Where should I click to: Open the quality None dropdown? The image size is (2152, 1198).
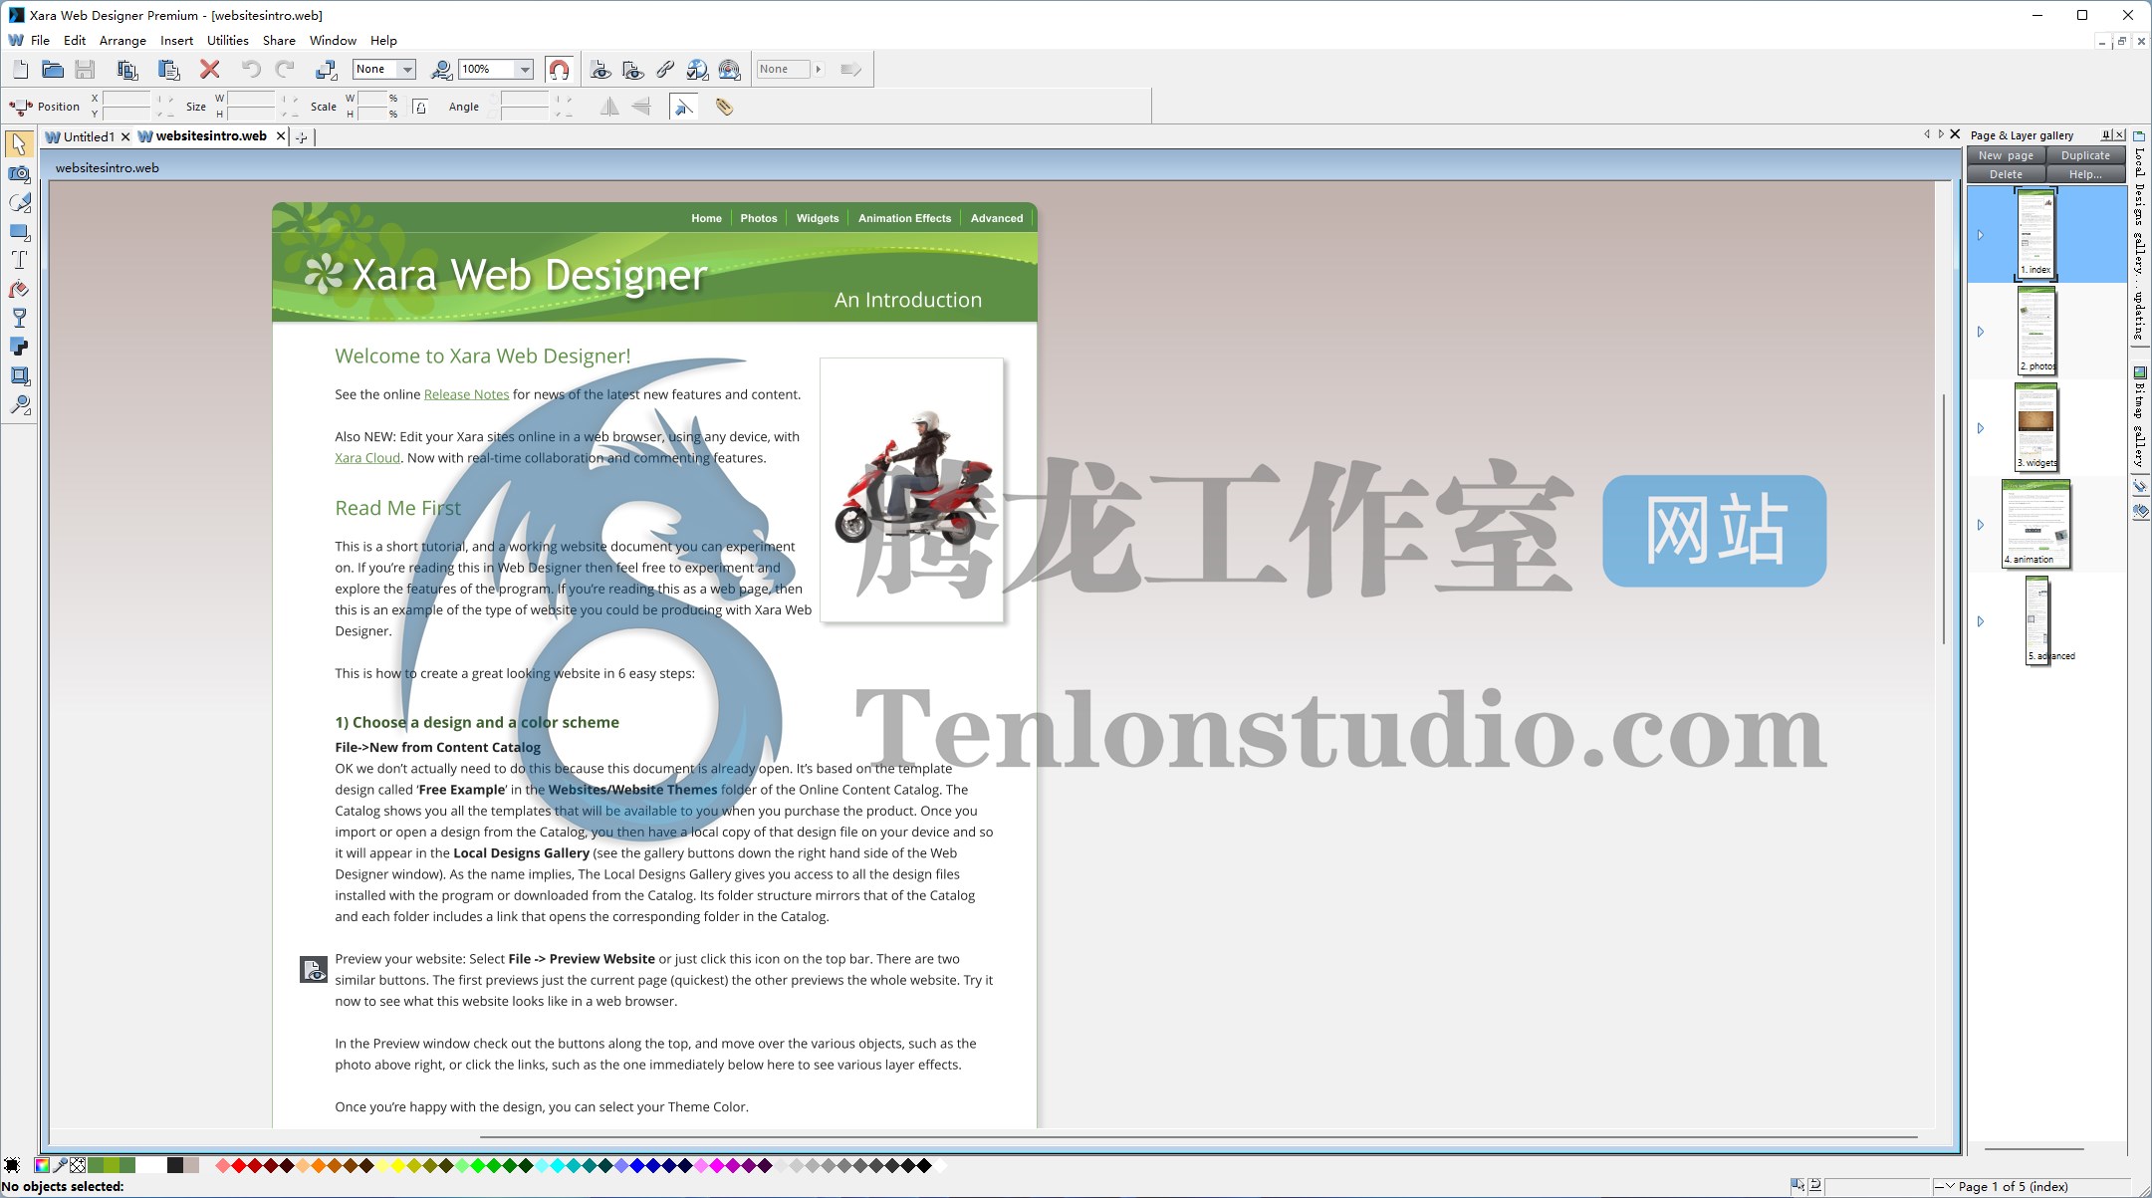coord(407,70)
